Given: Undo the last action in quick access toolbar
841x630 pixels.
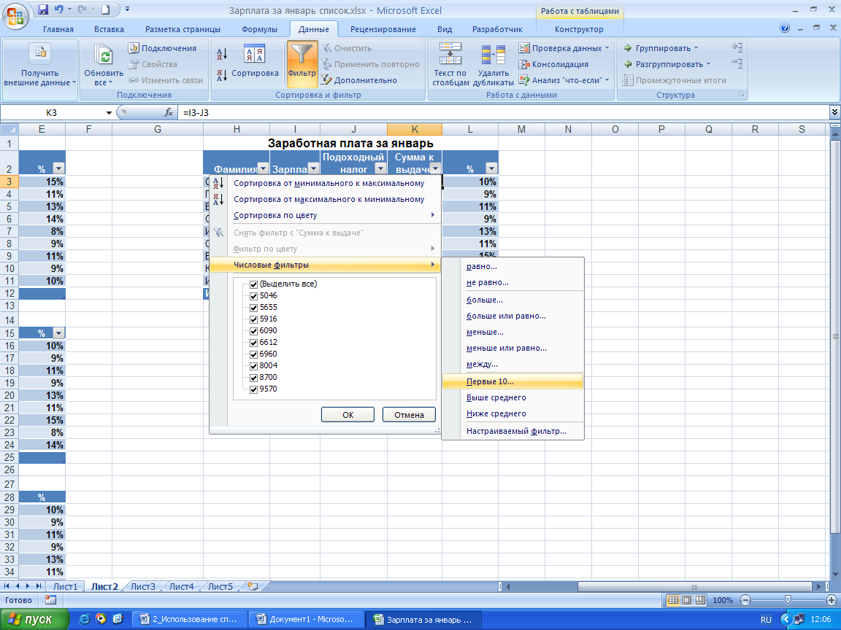Looking at the screenshot, I should 58,9.
